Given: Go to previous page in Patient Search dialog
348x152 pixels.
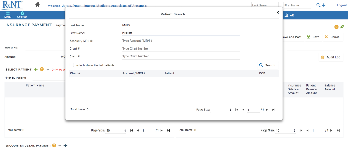Looking at the screenshot, I should click(x=243, y=109).
